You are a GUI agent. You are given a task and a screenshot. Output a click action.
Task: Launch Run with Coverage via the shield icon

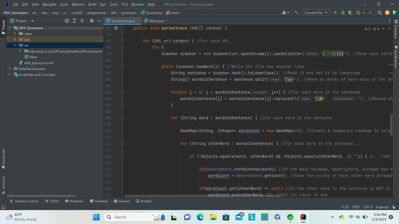350,13
